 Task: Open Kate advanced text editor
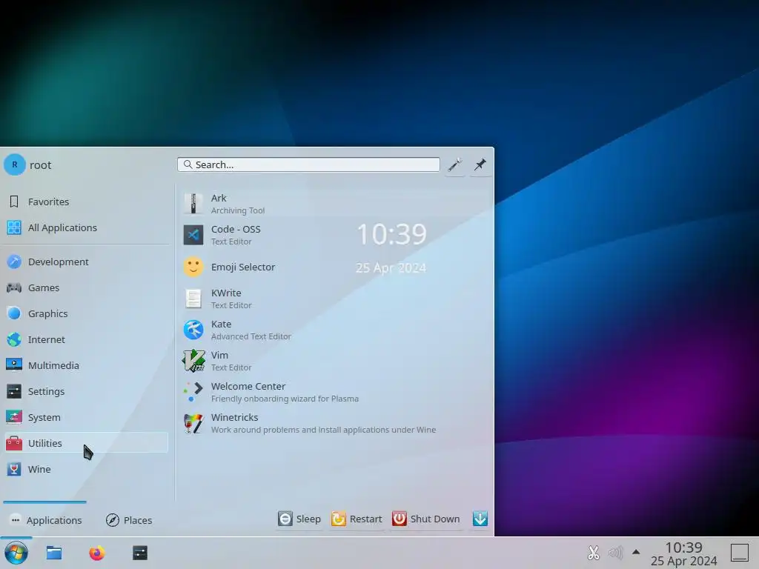click(334, 330)
